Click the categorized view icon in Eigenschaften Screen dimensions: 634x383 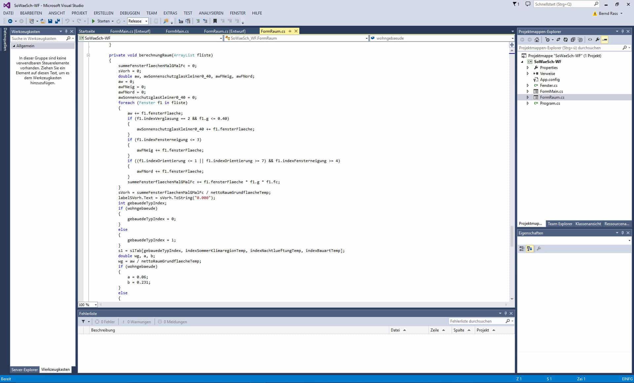point(522,249)
